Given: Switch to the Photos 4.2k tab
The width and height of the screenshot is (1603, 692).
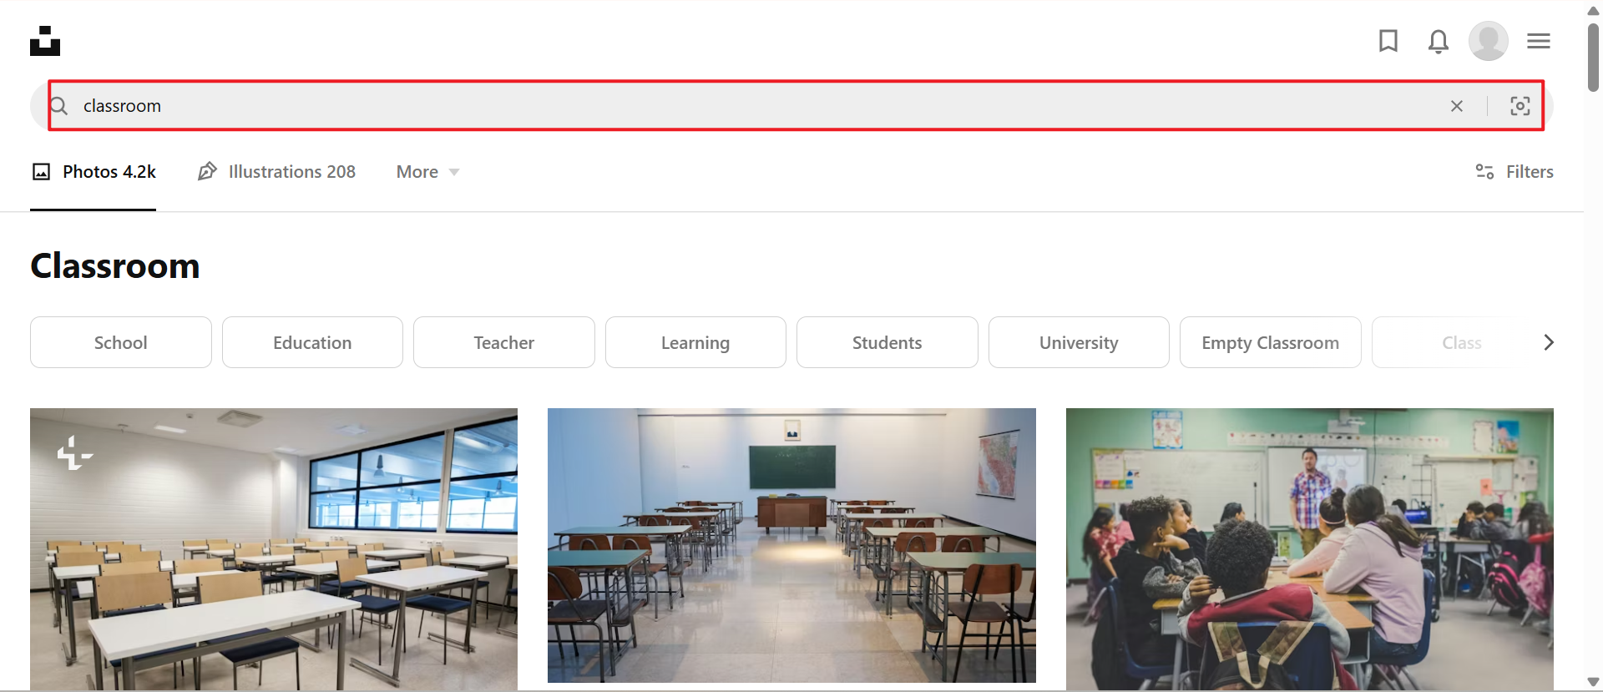Looking at the screenshot, I should 94,172.
